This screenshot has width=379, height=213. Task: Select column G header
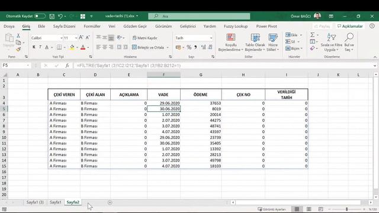click(x=201, y=75)
